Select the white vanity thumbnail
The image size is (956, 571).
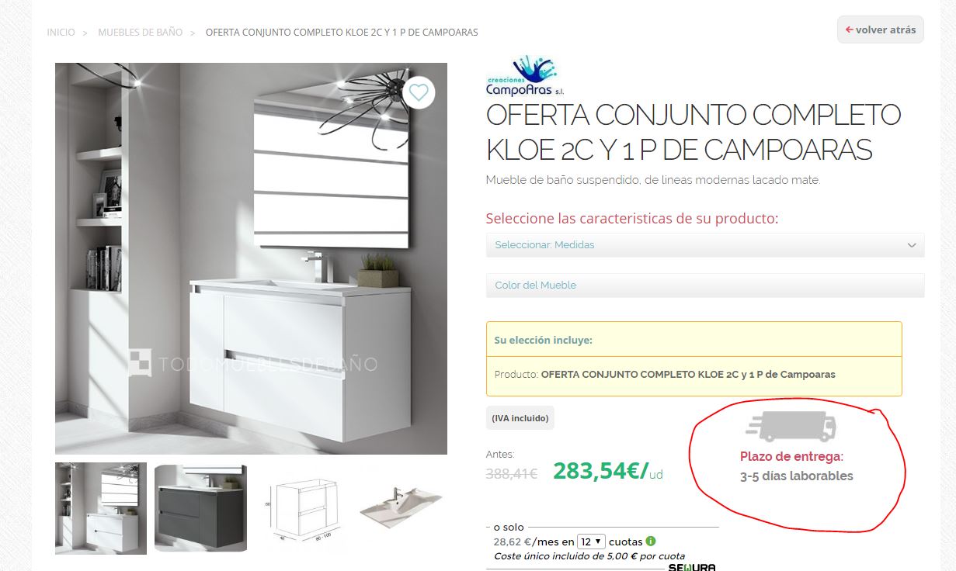pyautogui.click(x=101, y=509)
